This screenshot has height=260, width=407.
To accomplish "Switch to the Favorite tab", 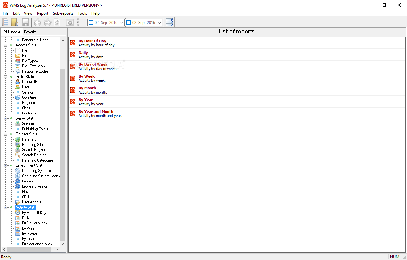I will (x=30, y=32).
